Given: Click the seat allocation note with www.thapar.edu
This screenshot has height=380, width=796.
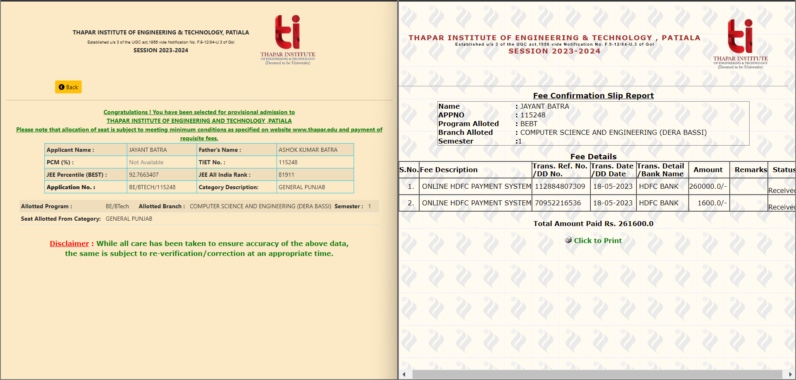Looking at the screenshot, I should pos(199,134).
